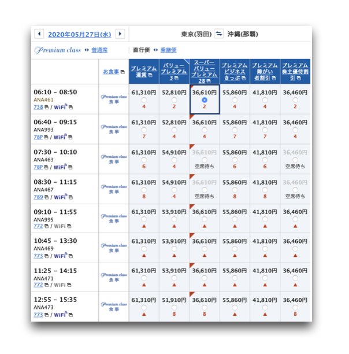Select 36,460円 waitlist fare for ANA467
This screenshot has width=349, height=354.
[x=295, y=190]
